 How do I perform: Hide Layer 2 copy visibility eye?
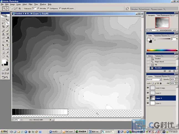[148, 88]
